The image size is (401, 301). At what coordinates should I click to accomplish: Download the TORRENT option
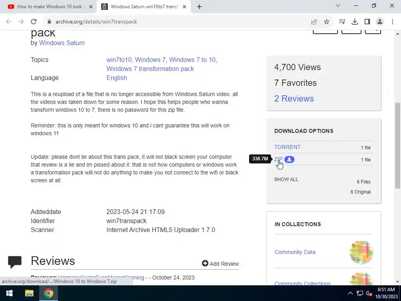click(x=287, y=147)
